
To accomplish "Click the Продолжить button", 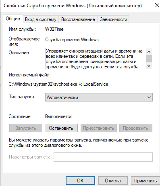I will coord(136,128).
